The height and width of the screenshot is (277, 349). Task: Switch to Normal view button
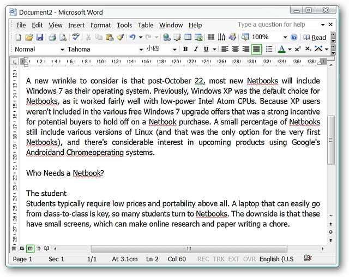pos(14,248)
